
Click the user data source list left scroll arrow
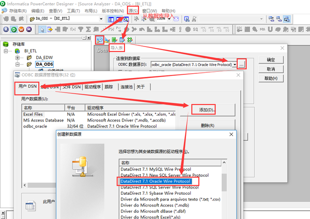pos(25,185)
